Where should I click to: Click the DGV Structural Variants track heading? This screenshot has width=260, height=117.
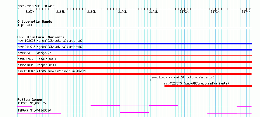click(x=41, y=37)
